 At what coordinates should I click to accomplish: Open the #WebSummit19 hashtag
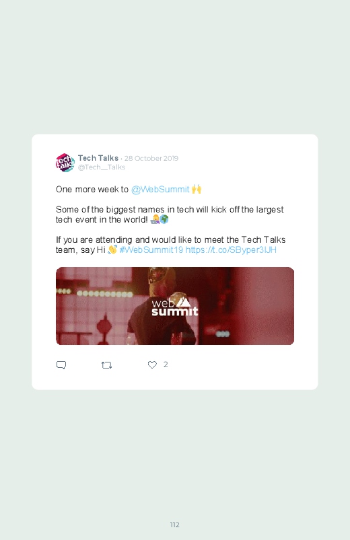tap(151, 249)
